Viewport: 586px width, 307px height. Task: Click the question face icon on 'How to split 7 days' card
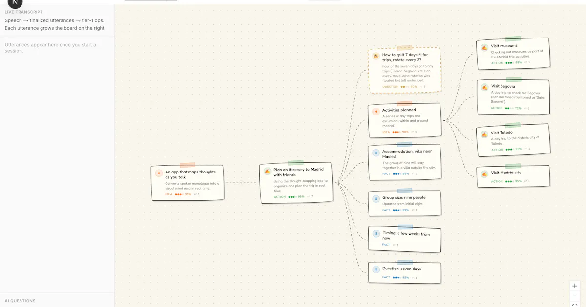click(376, 56)
